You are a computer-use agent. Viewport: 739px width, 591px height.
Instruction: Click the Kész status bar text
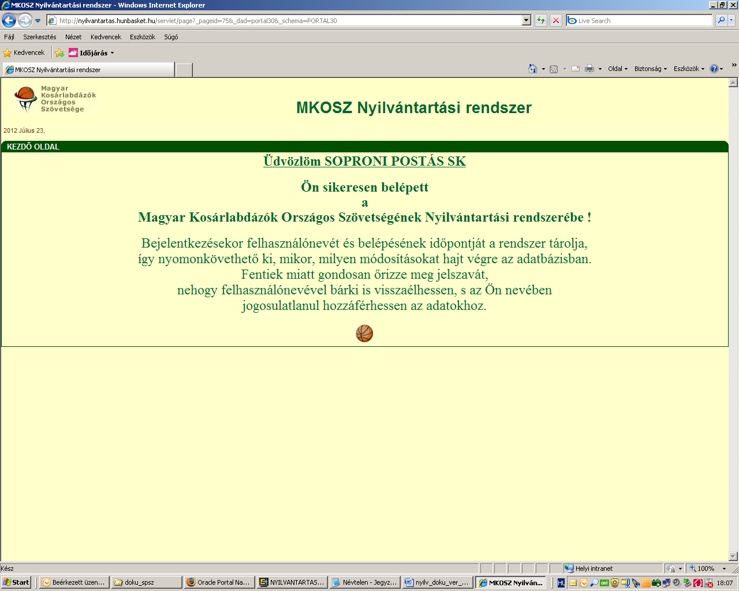pyautogui.click(x=7, y=568)
